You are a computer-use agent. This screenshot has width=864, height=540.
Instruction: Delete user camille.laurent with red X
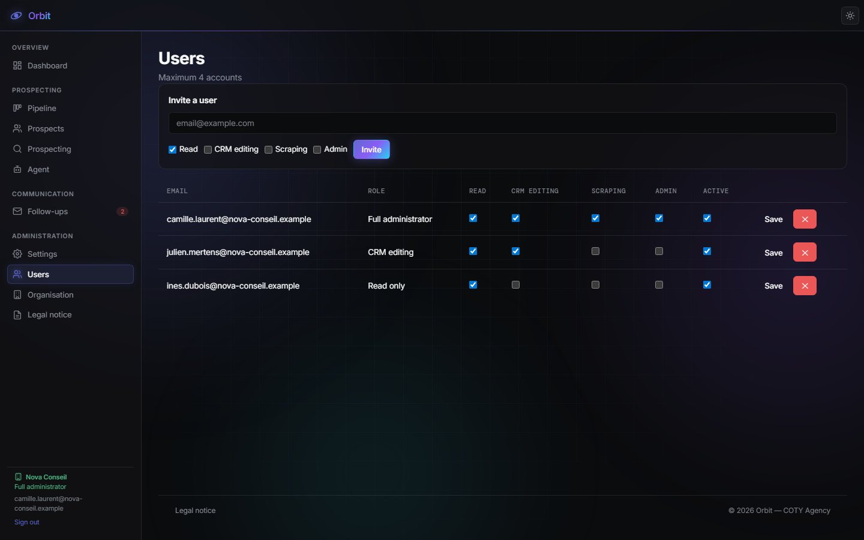coord(805,219)
